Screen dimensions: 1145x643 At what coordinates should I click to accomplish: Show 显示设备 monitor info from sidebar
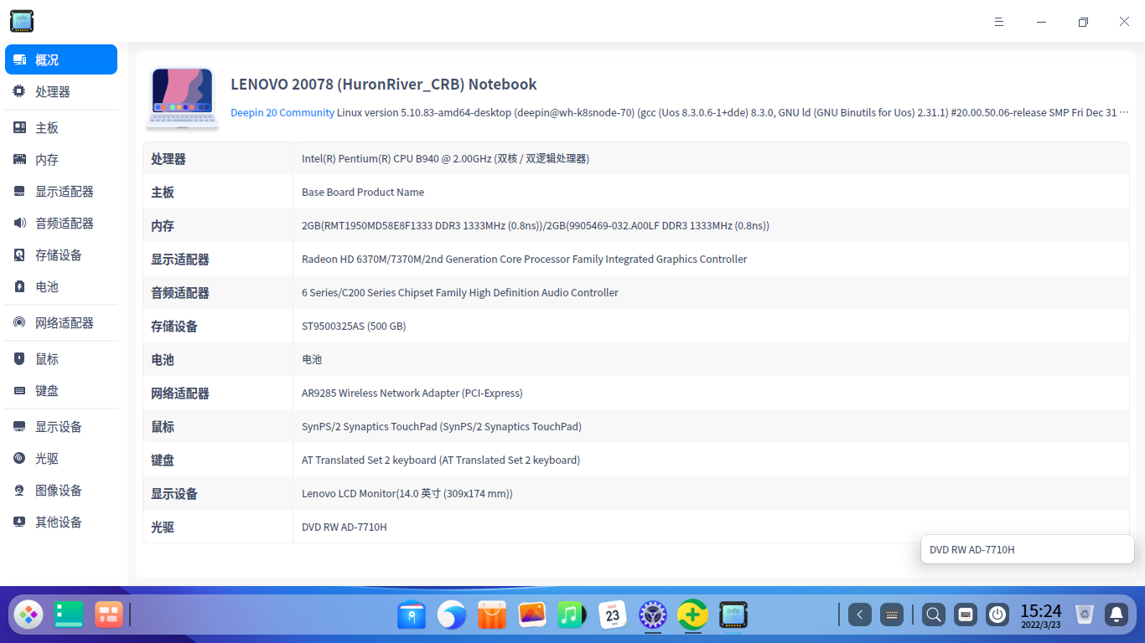(61, 426)
